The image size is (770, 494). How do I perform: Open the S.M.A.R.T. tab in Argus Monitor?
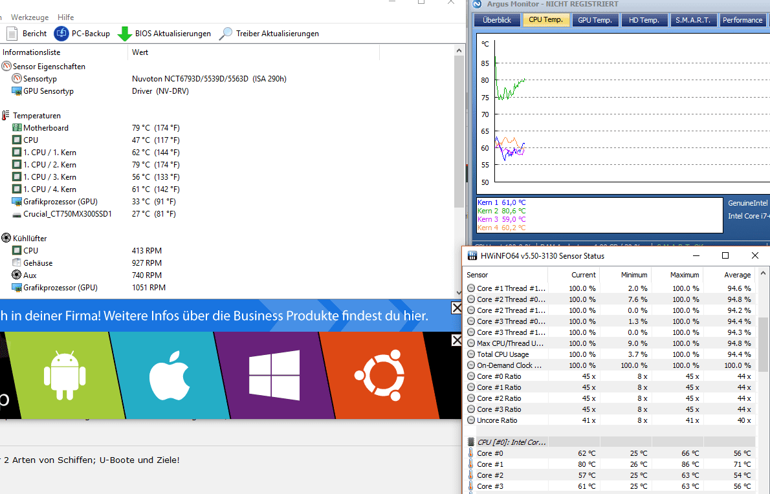pos(693,20)
